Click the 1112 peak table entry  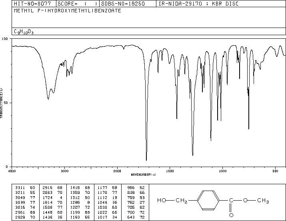coord(102,197)
